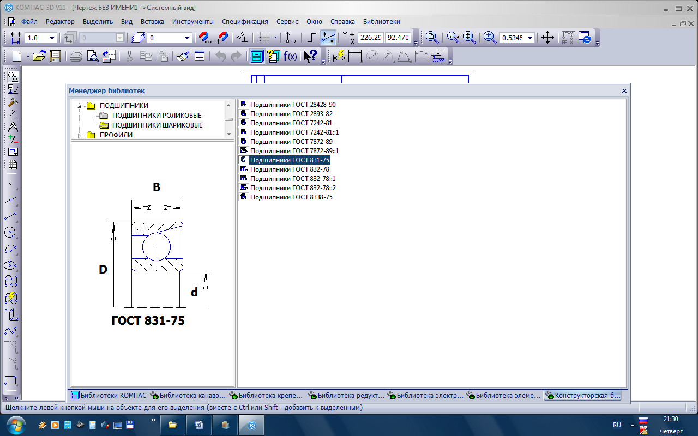Viewport: 698px width, 436px height.
Task: Switch to Библиотеки КОМПАС tab
Action: [109, 396]
